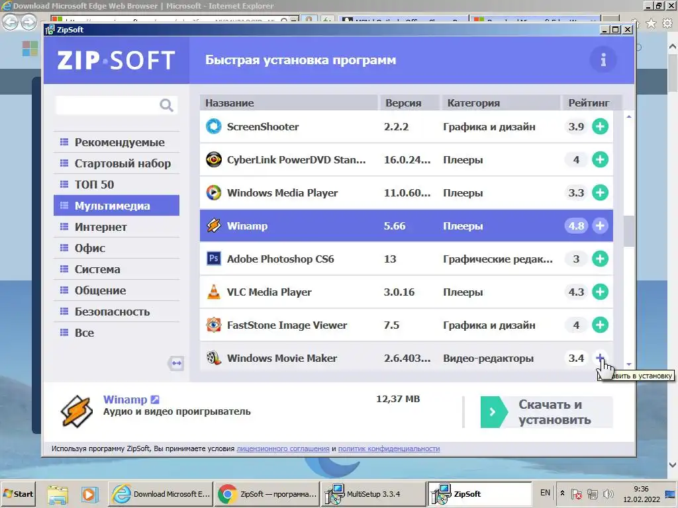The height and width of the screenshot is (508, 678).
Task: Click the plus icon on the Winamp row
Action: pos(600,226)
